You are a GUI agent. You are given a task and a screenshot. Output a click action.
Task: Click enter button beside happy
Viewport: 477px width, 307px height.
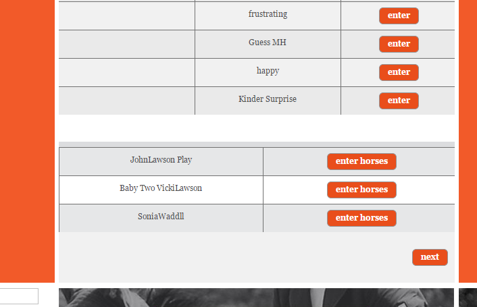[x=399, y=72]
